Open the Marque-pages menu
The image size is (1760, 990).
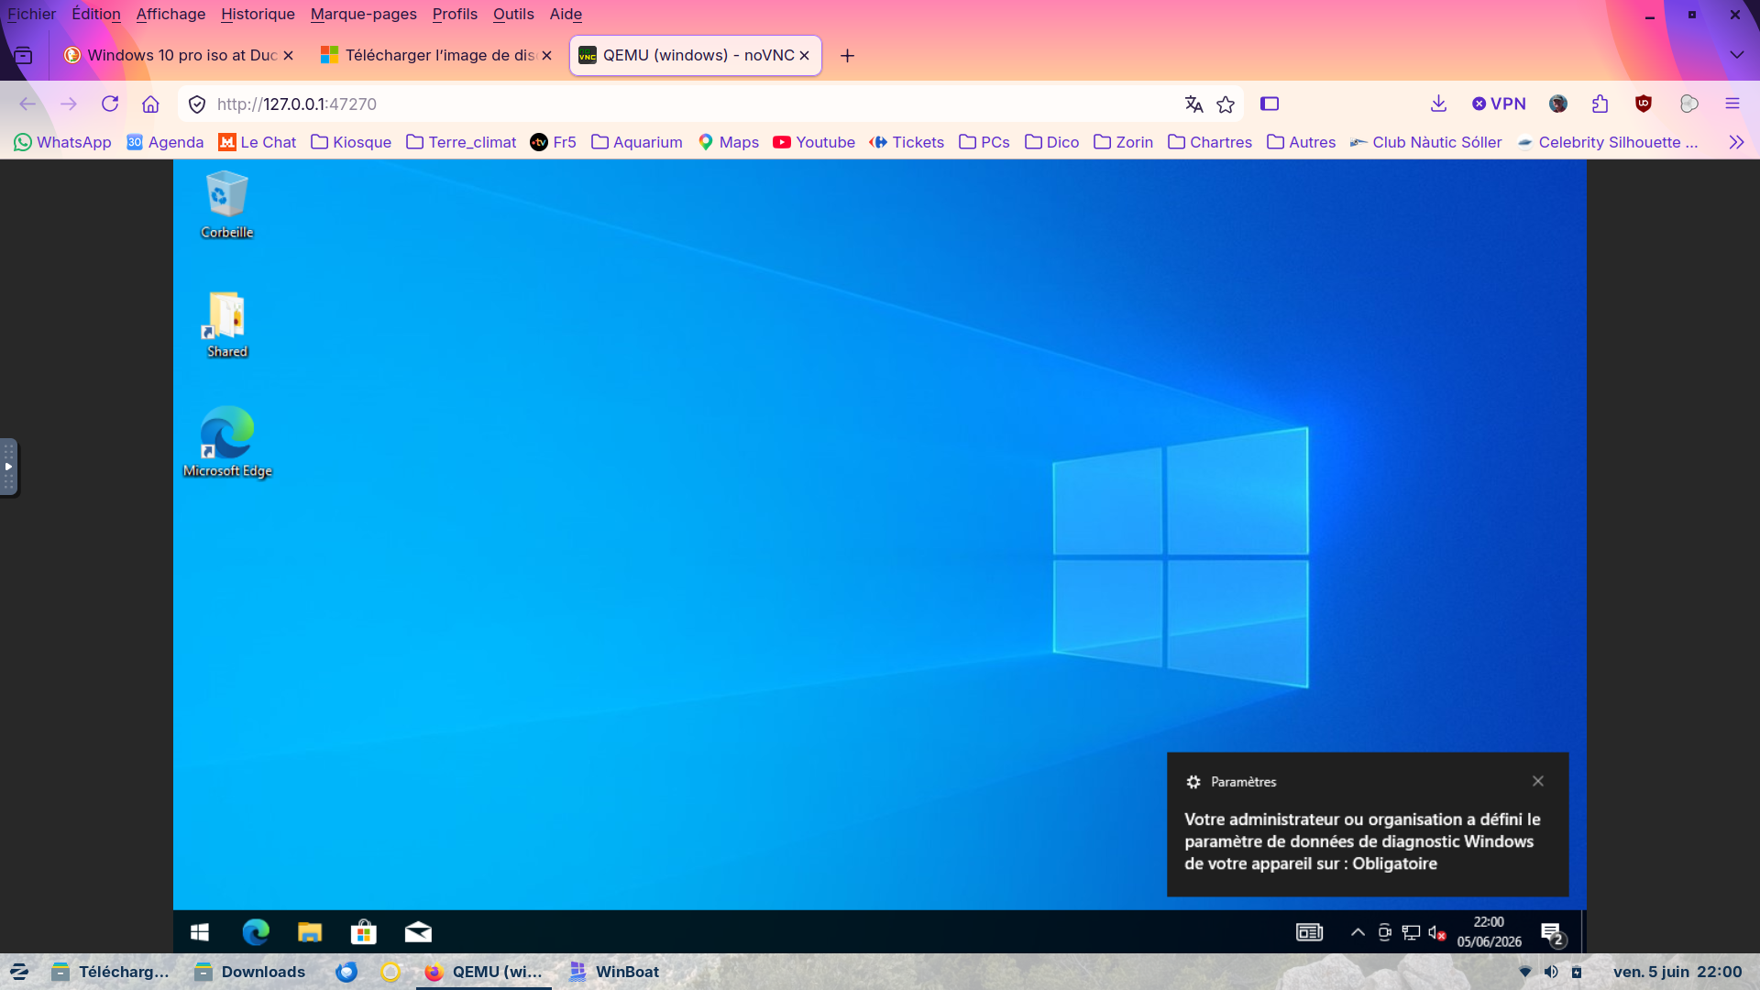coord(363,14)
